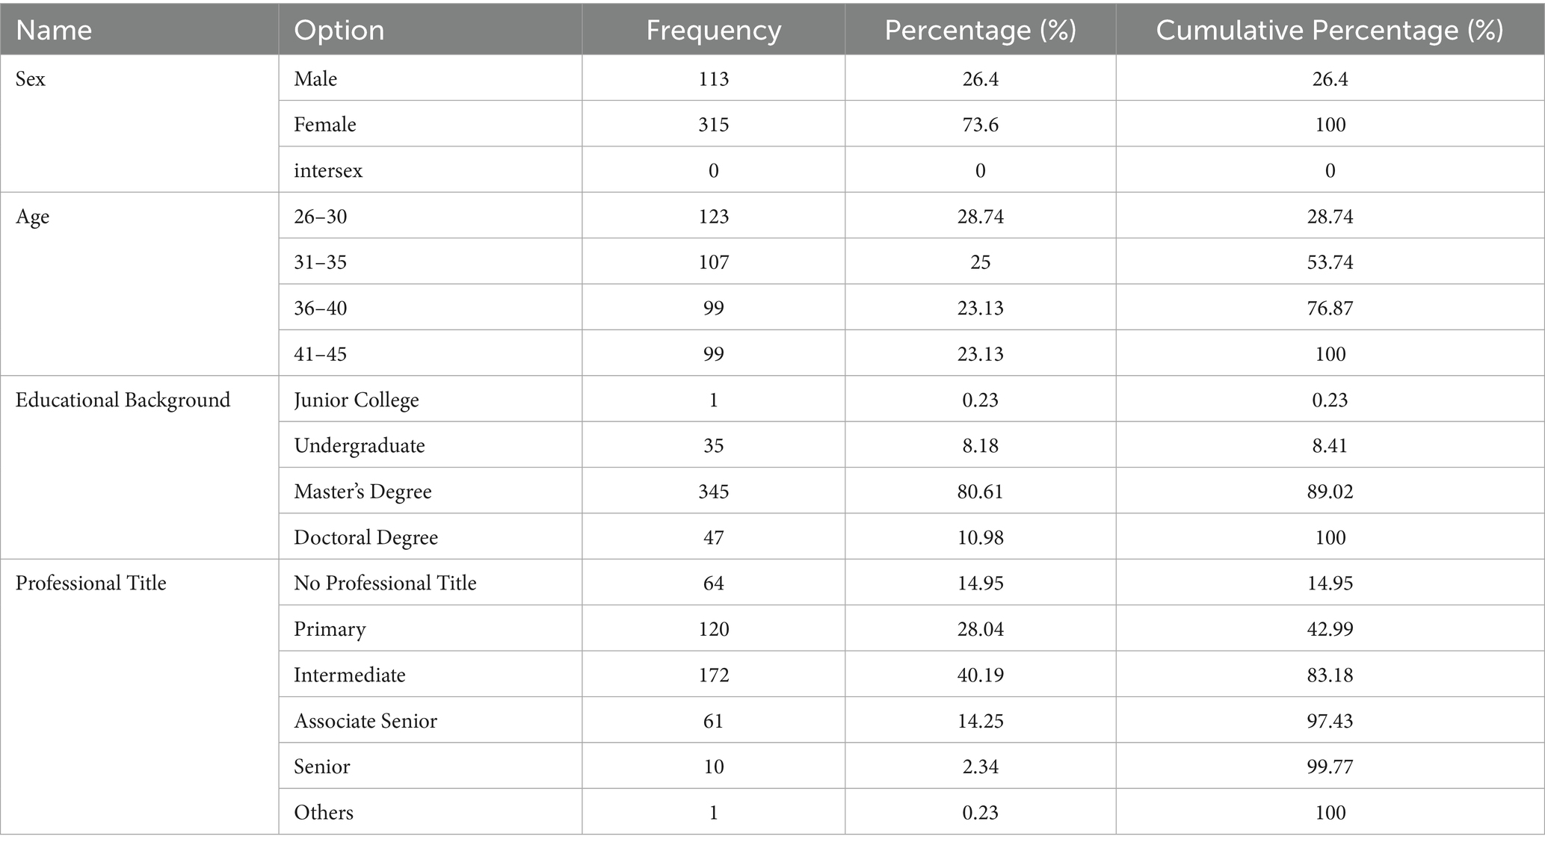The width and height of the screenshot is (1545, 848).
Task: Click the Female option cell
Action: coord(325,125)
